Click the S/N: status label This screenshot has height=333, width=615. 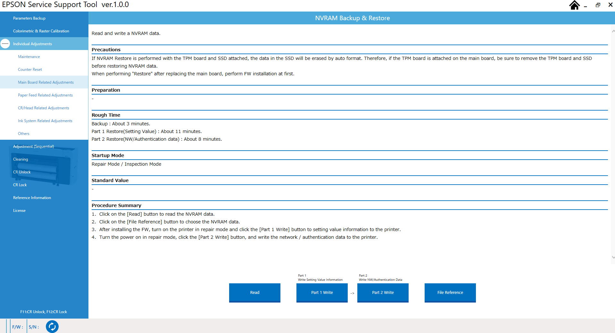click(x=34, y=327)
